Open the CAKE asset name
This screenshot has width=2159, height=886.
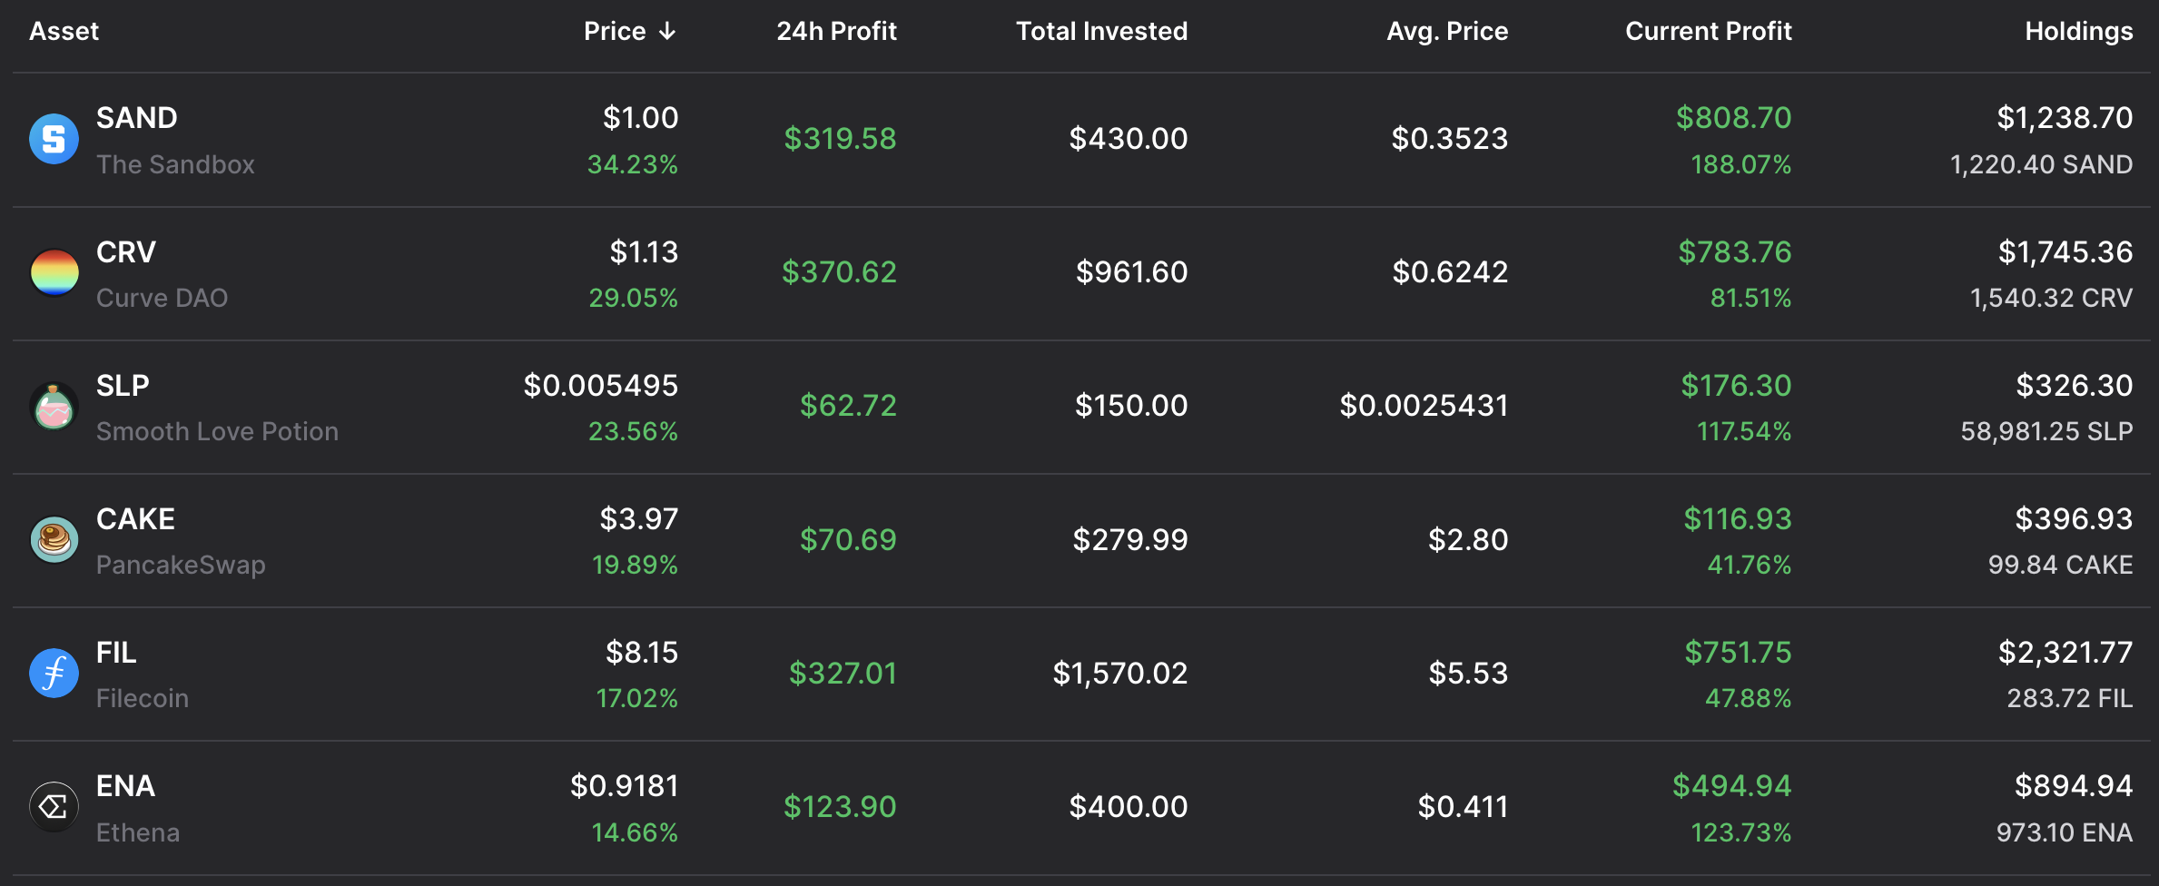tap(135, 518)
